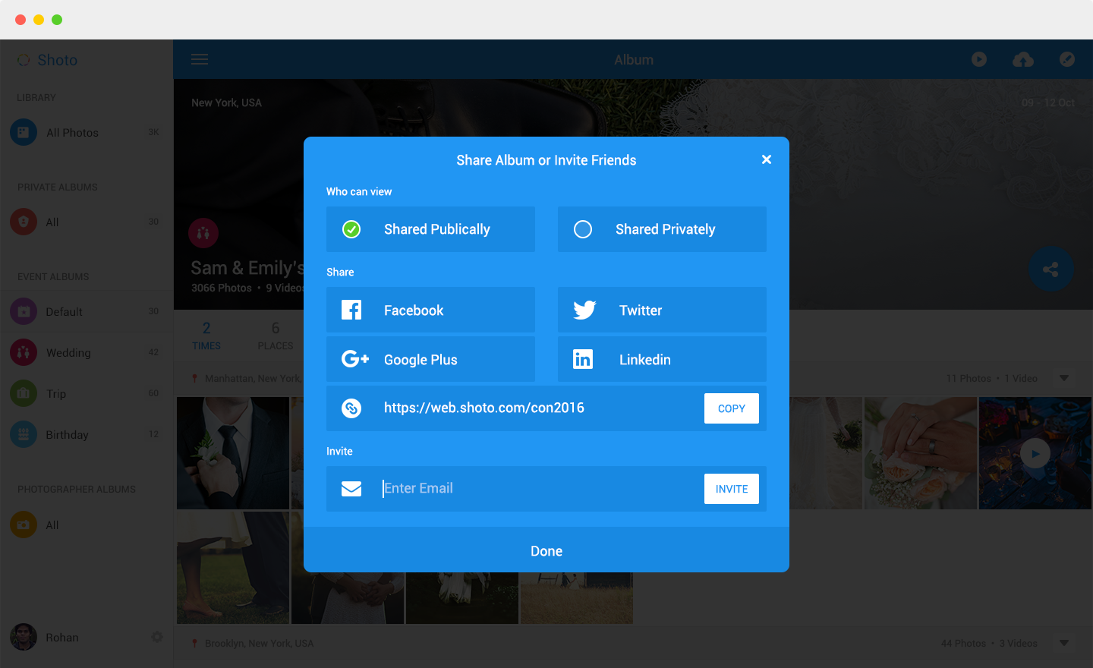Share album on Google Plus
Viewport: 1093px width, 668px height.
[430, 359]
